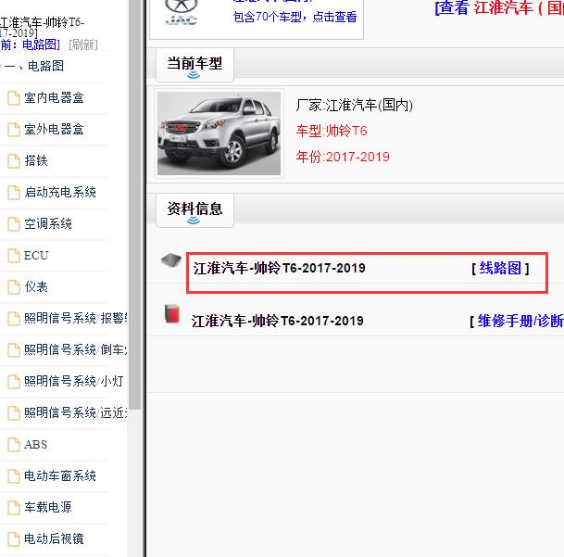This screenshot has height=557, width=564.
Task: Select 空调系统 in the tree
Action: [48, 224]
